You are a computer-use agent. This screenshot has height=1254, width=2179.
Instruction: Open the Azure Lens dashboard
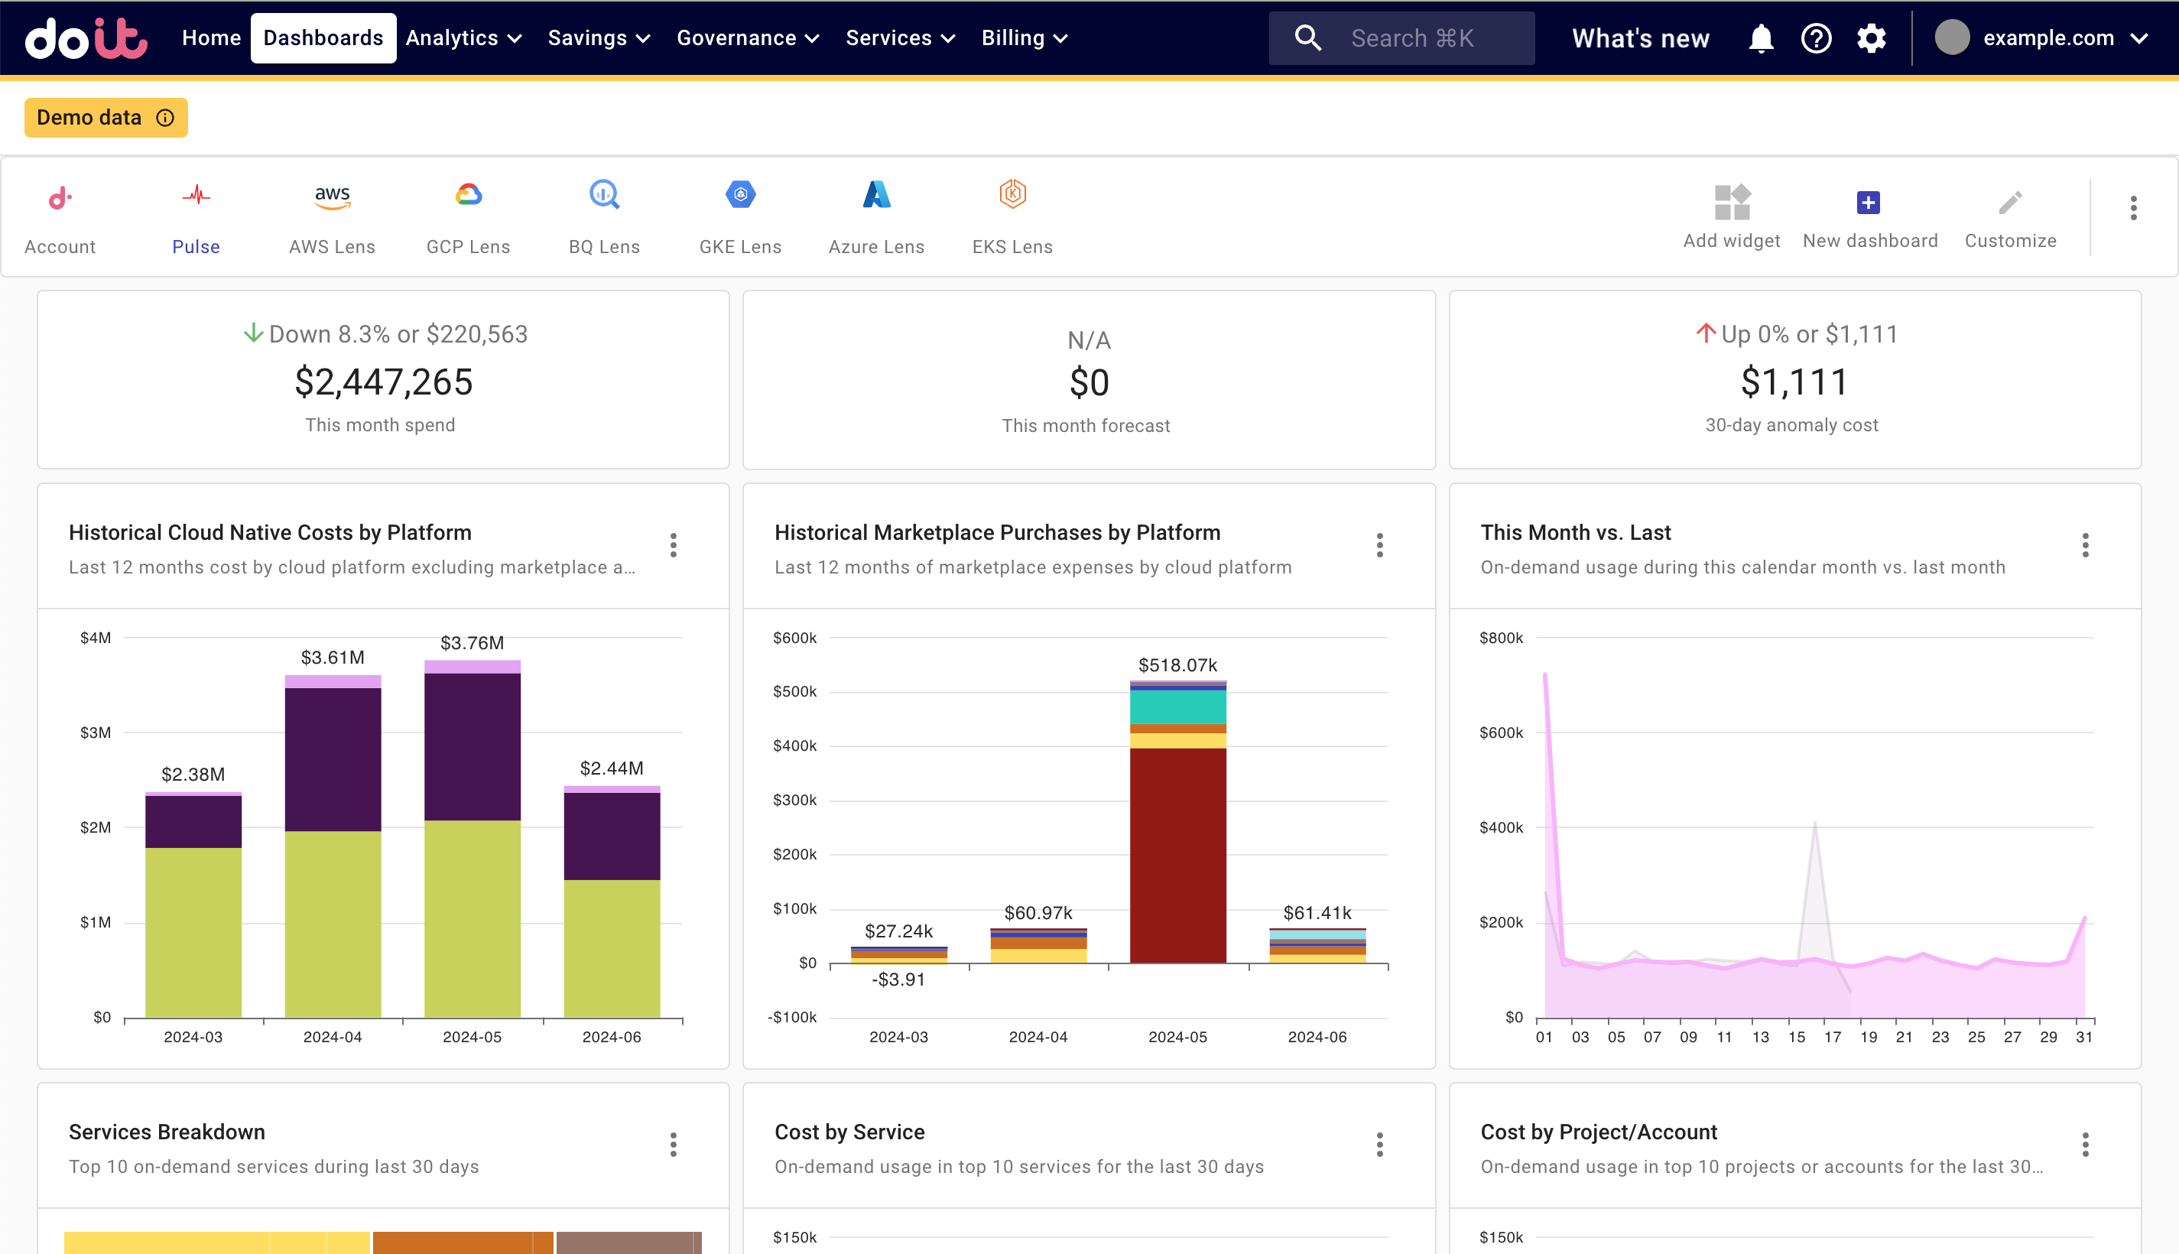tap(875, 217)
